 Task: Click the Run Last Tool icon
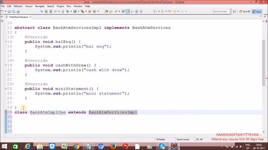click(x=82, y=11)
